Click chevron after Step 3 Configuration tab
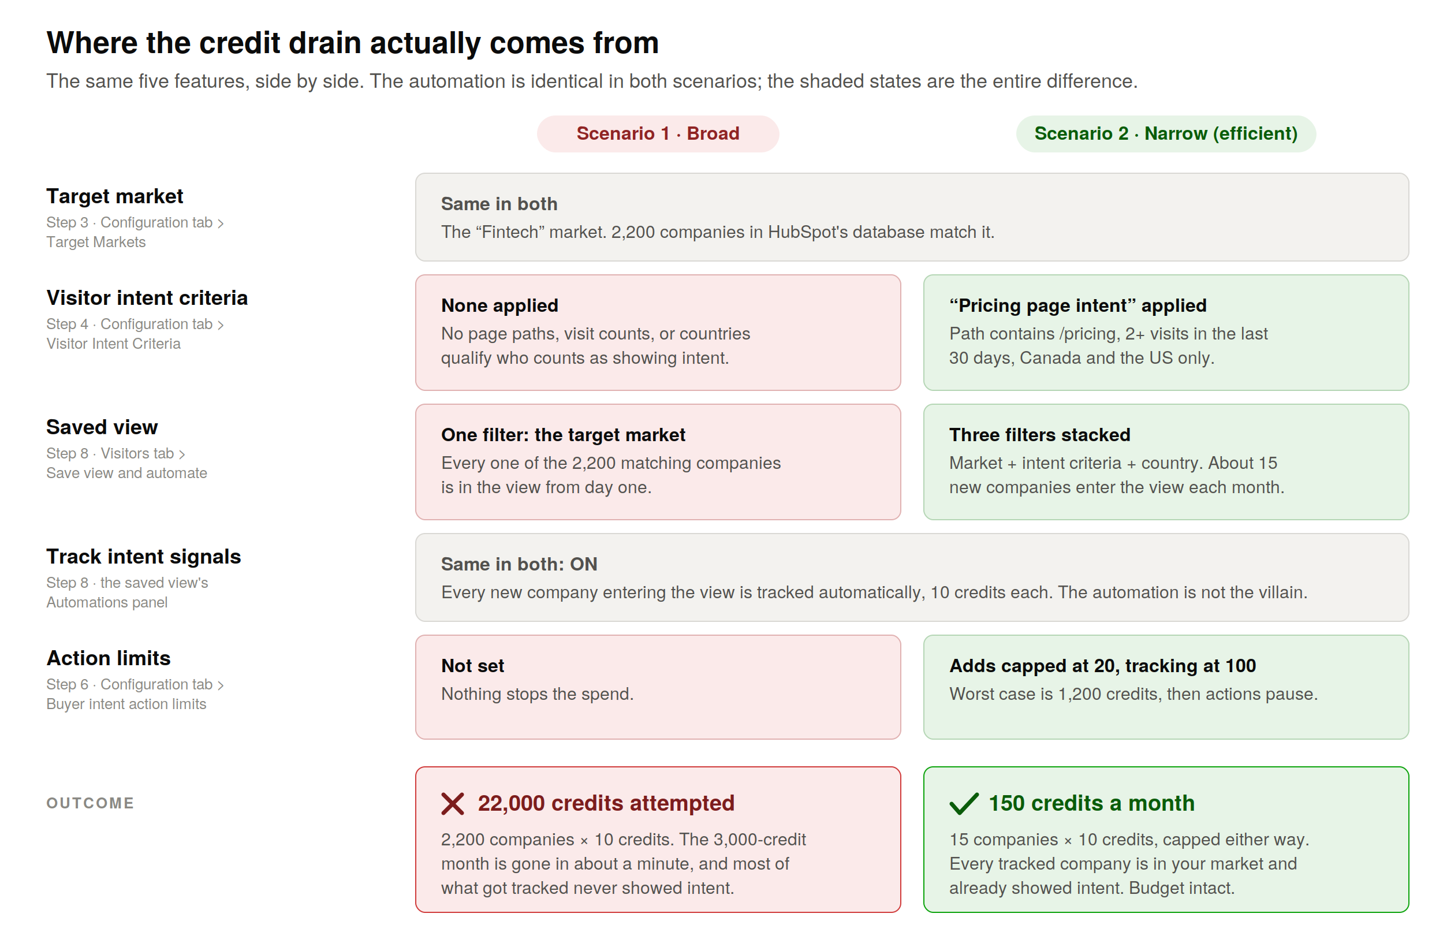 [x=221, y=223]
